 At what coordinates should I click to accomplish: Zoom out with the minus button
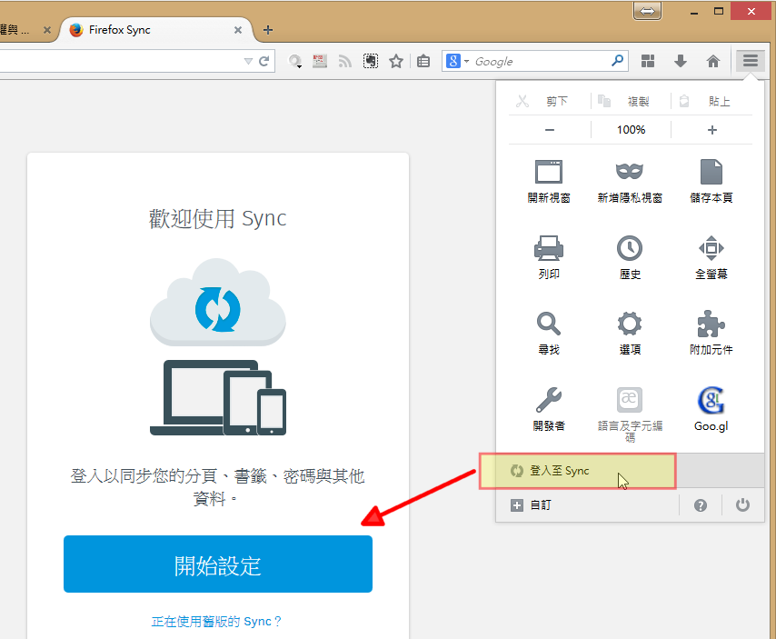[x=550, y=130]
